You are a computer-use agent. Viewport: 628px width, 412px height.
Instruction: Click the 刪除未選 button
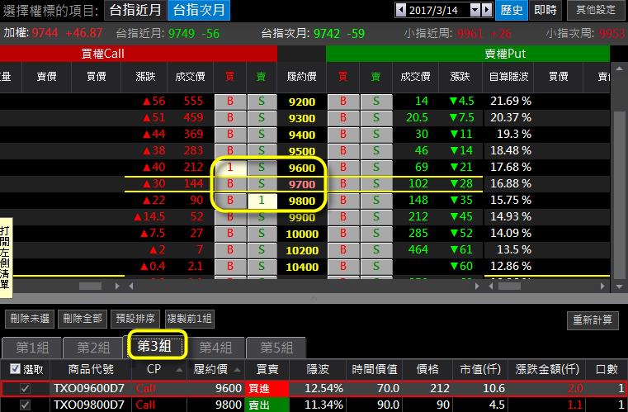pos(30,319)
